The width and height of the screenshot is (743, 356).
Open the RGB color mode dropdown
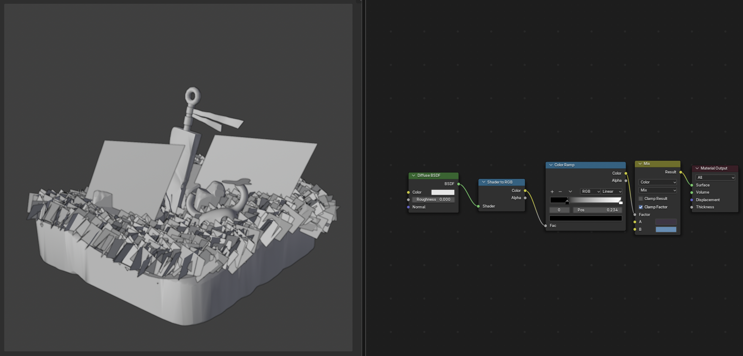(591, 191)
